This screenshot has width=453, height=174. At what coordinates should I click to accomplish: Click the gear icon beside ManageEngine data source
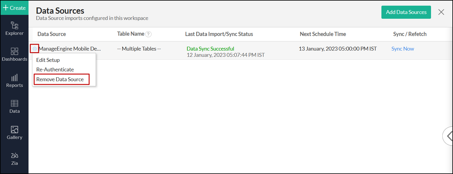click(35, 48)
